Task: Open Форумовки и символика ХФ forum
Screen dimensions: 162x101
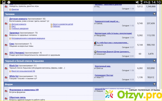Action: pos(24,90)
